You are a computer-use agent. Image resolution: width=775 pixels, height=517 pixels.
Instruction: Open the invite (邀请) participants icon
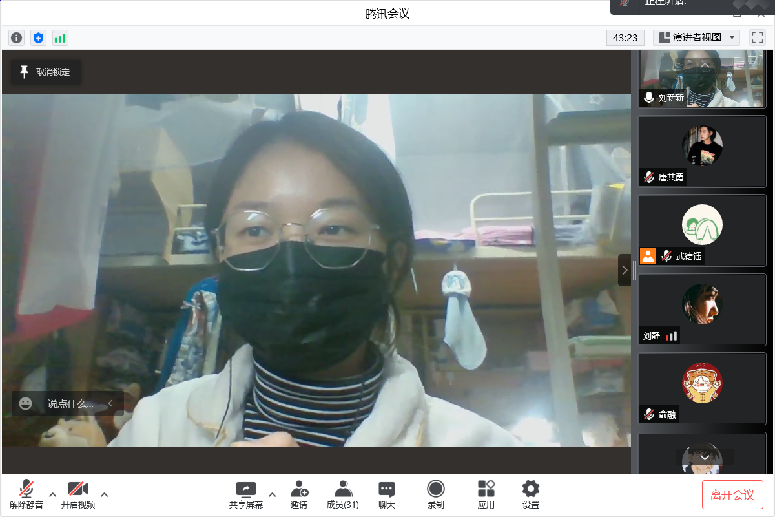click(299, 494)
